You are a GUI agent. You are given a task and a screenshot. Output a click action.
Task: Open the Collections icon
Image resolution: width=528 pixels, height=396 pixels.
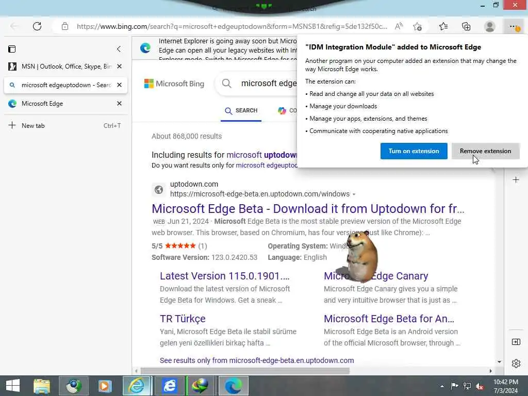[x=466, y=26]
